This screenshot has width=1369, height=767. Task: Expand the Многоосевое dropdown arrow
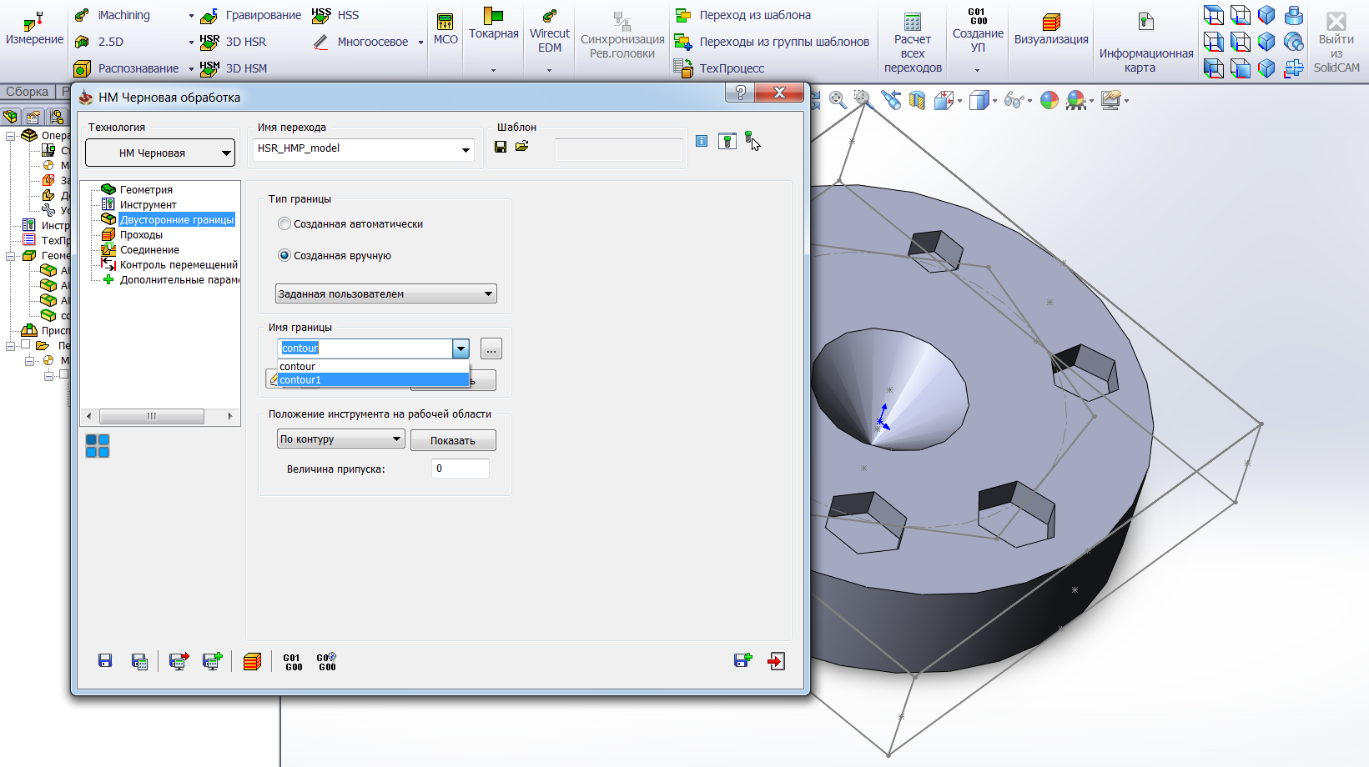[420, 43]
